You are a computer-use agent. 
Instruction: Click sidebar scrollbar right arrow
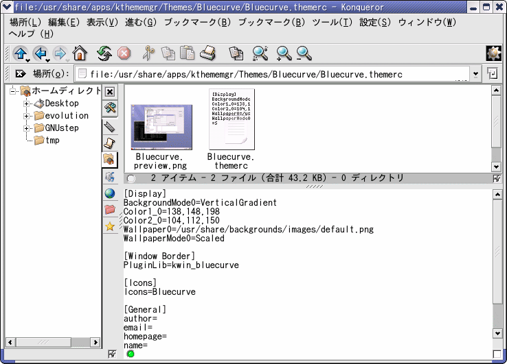(95, 342)
